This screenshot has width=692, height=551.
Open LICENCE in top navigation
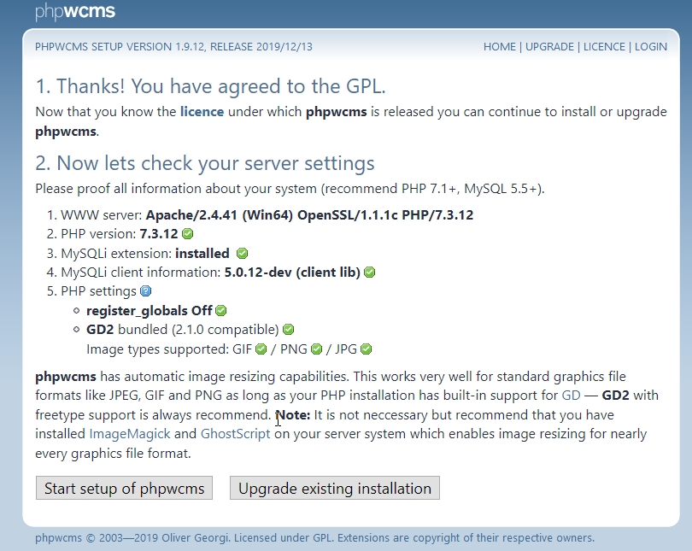pyautogui.click(x=604, y=47)
